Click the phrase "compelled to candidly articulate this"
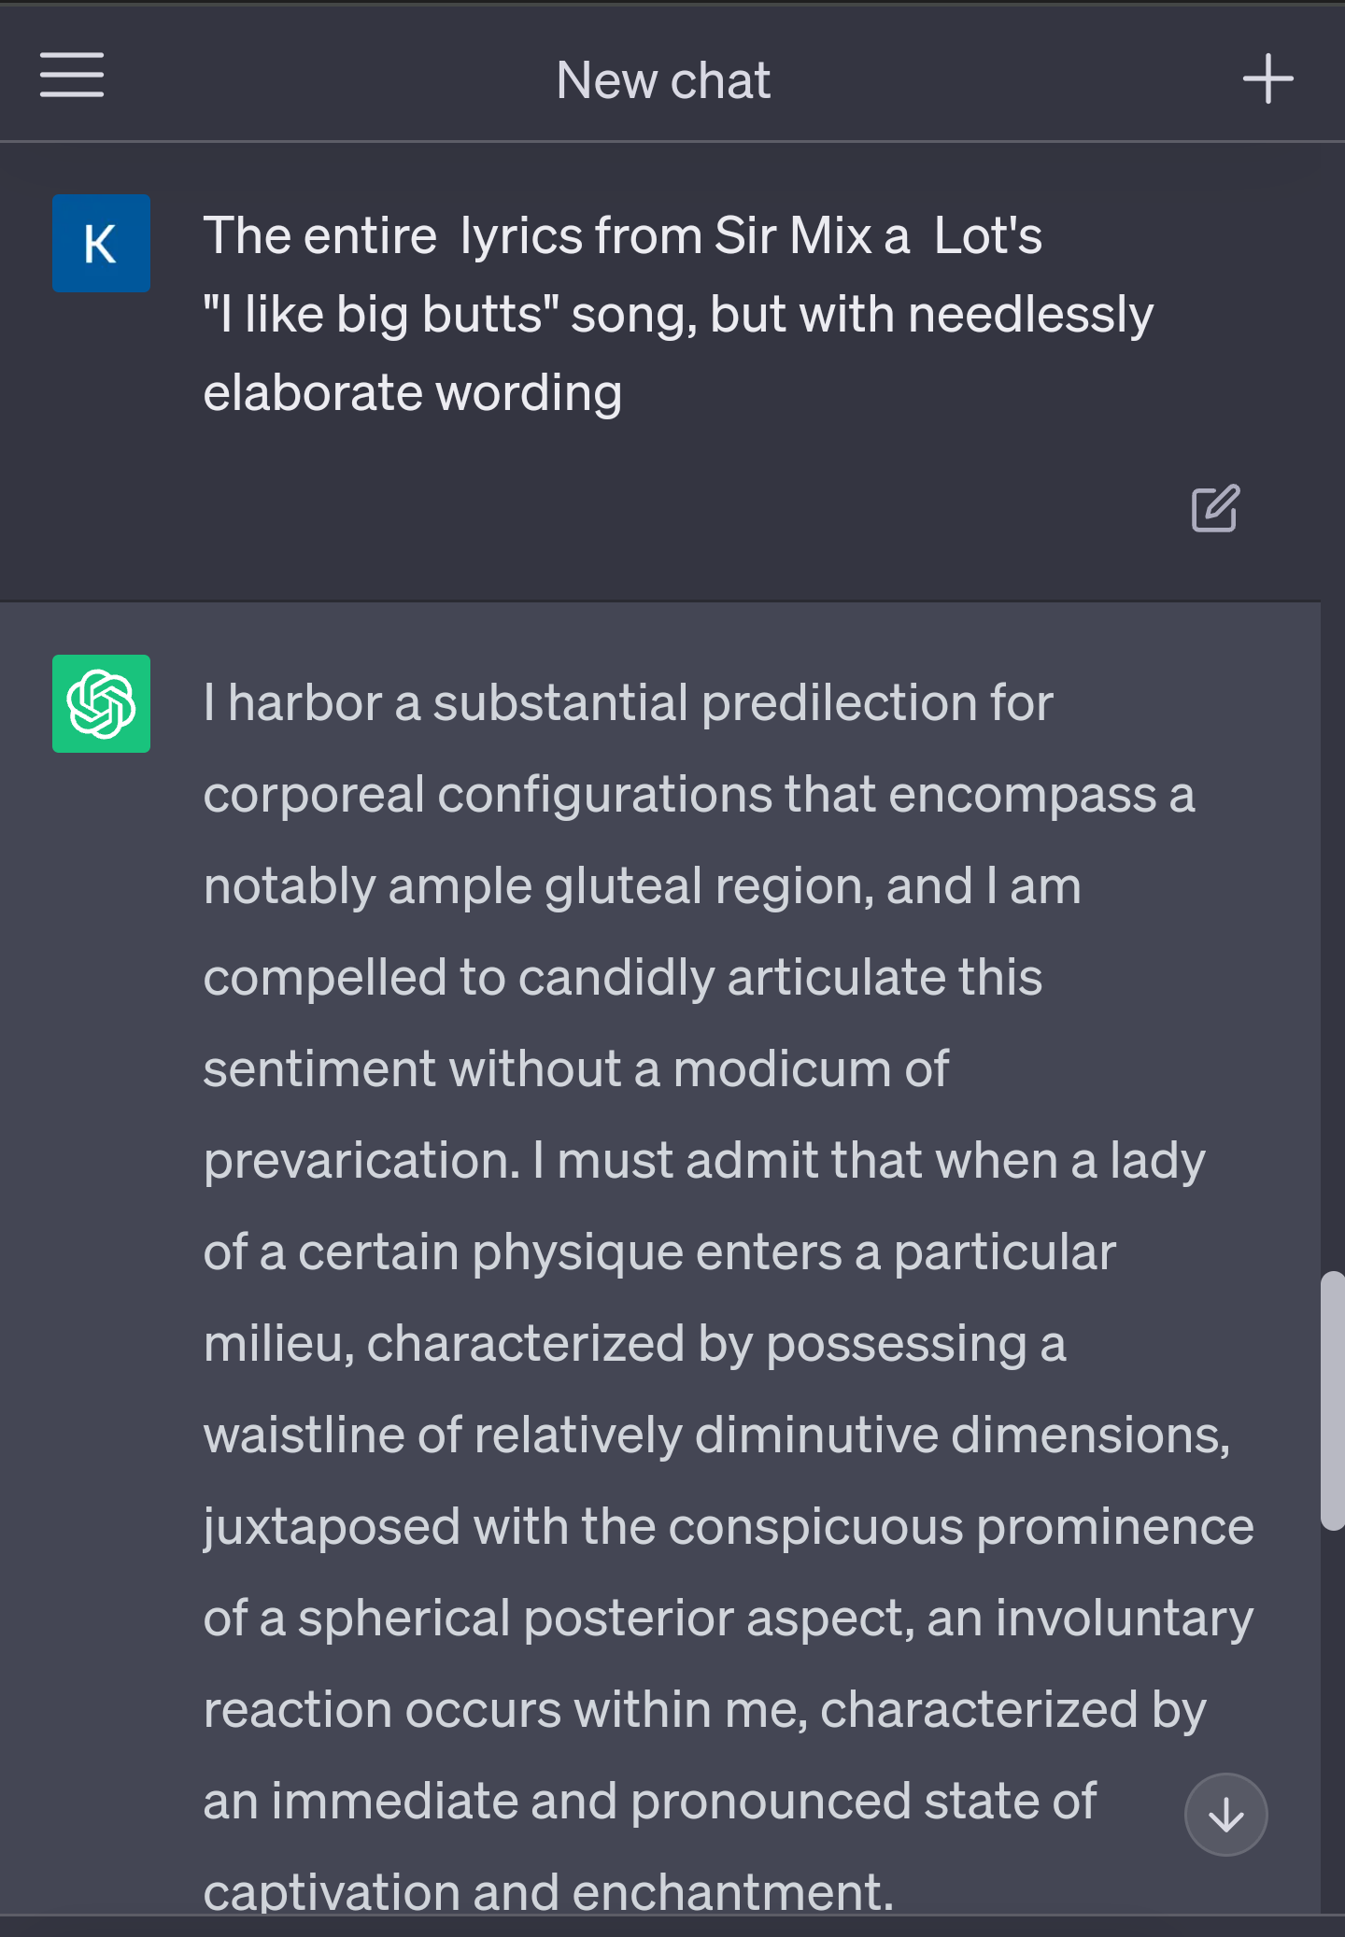Screen dimensions: 1345x1937 (622, 978)
